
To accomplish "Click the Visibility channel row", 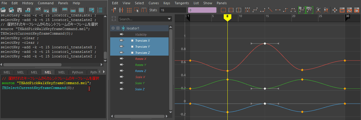I will 139,34.
